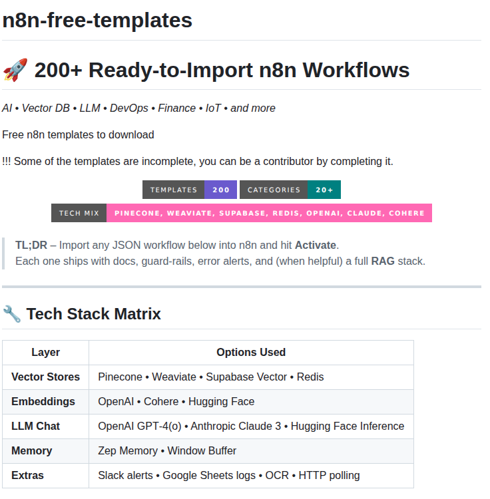Screen dimensions: 490x499
Task: Click the bold TL;DR text
Action: [31, 246]
